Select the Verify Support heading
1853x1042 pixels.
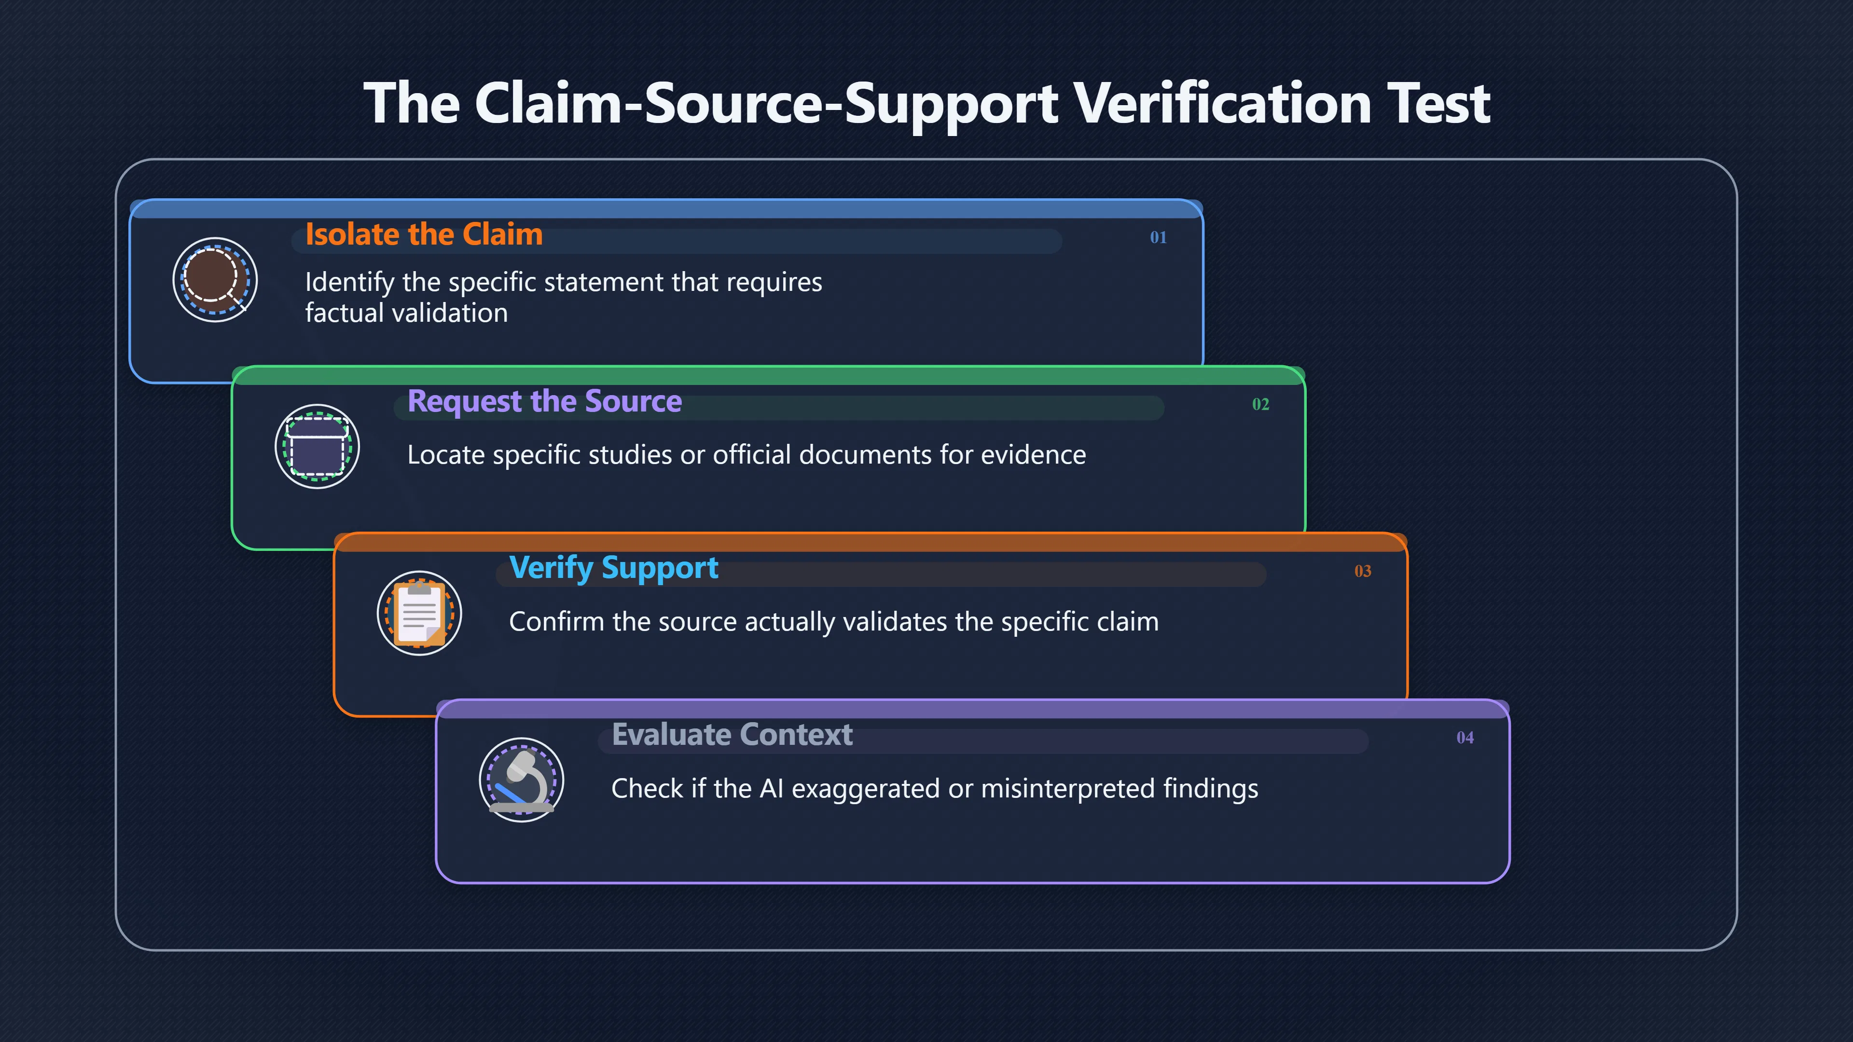pyautogui.click(x=614, y=568)
